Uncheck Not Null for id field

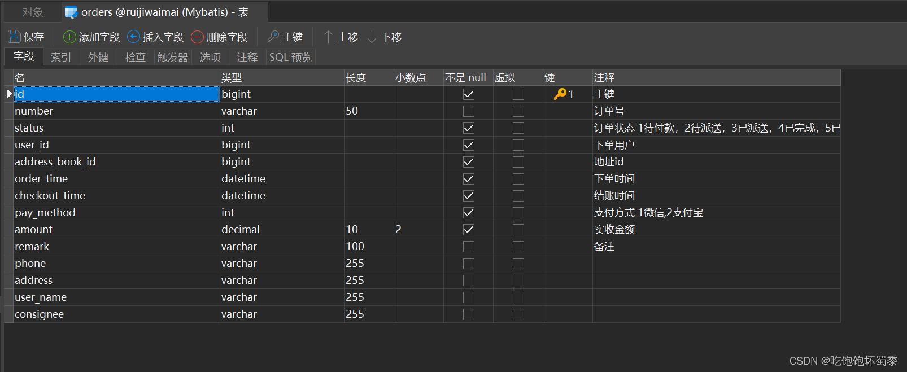469,94
